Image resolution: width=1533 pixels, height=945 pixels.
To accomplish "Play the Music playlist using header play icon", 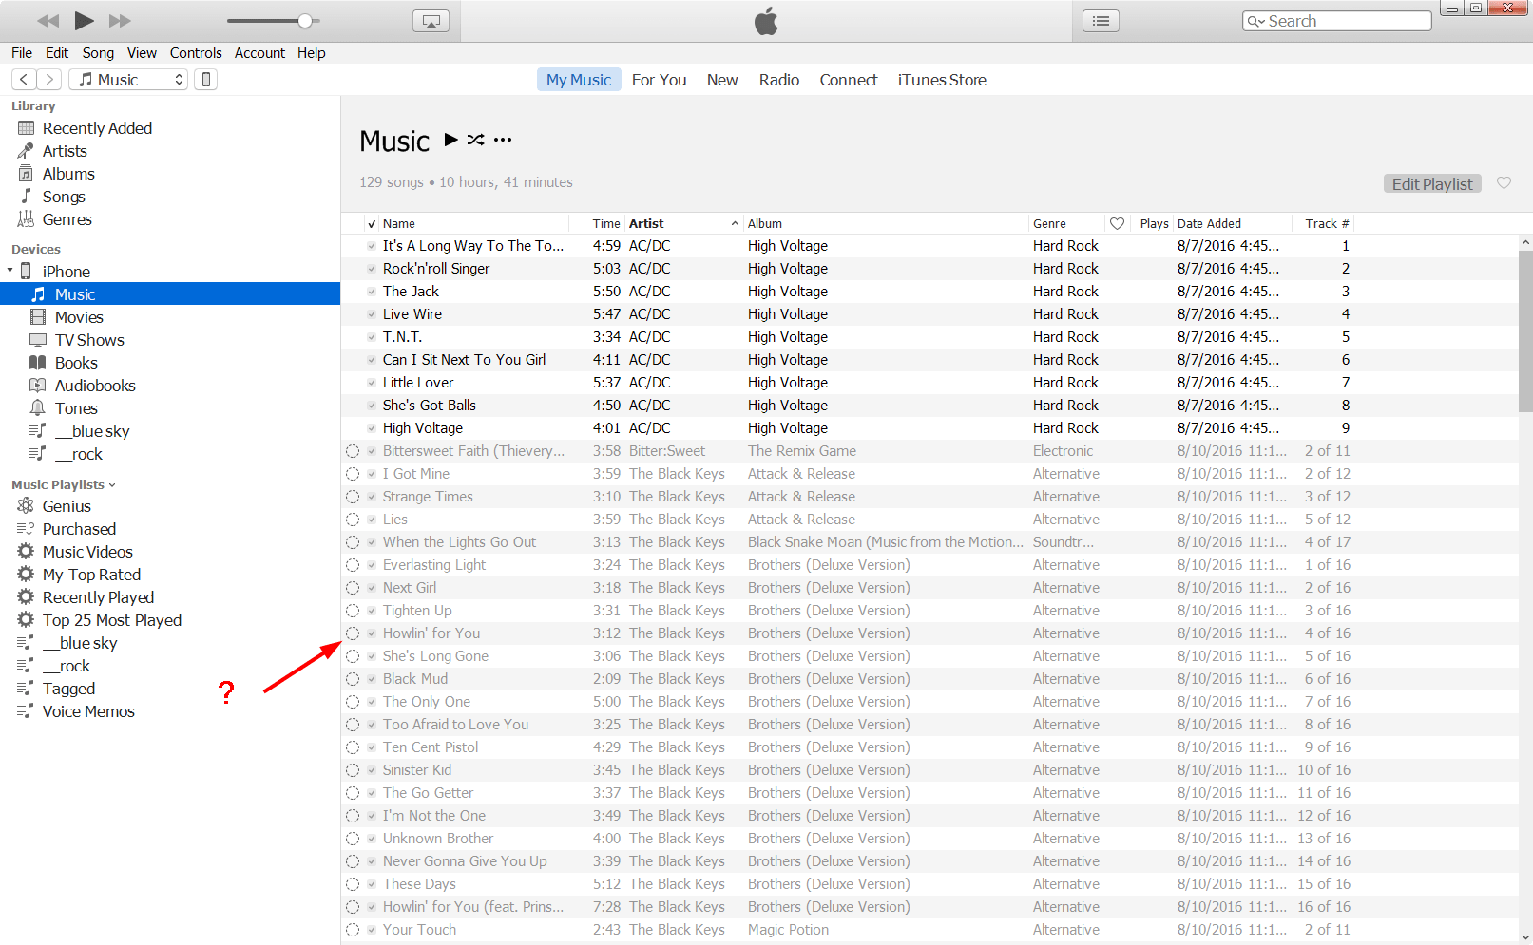I will (x=451, y=140).
